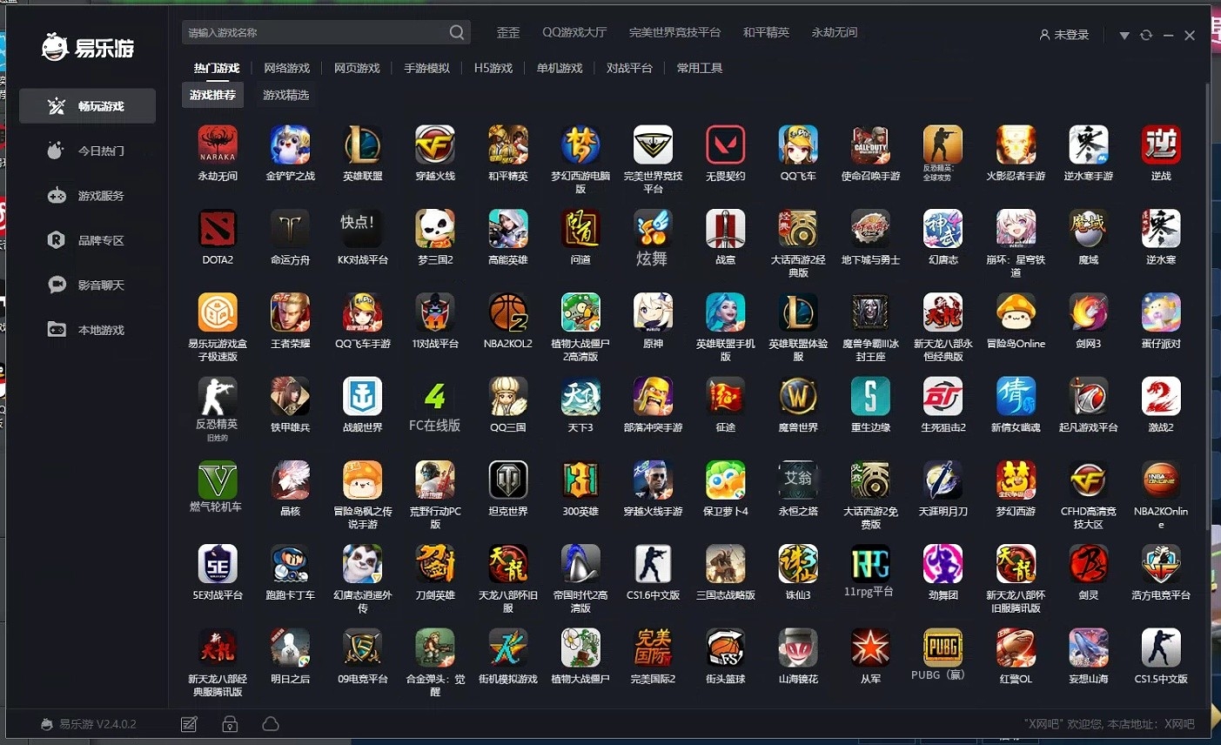
Task: Open 品牌专区 in the sidebar
Action: [88, 240]
